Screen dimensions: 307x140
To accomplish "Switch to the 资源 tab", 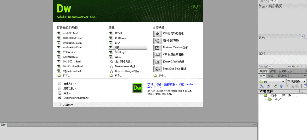I will click(x=270, y=76).
